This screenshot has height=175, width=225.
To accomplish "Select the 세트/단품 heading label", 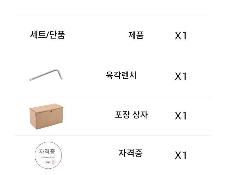I will tap(47, 35).
